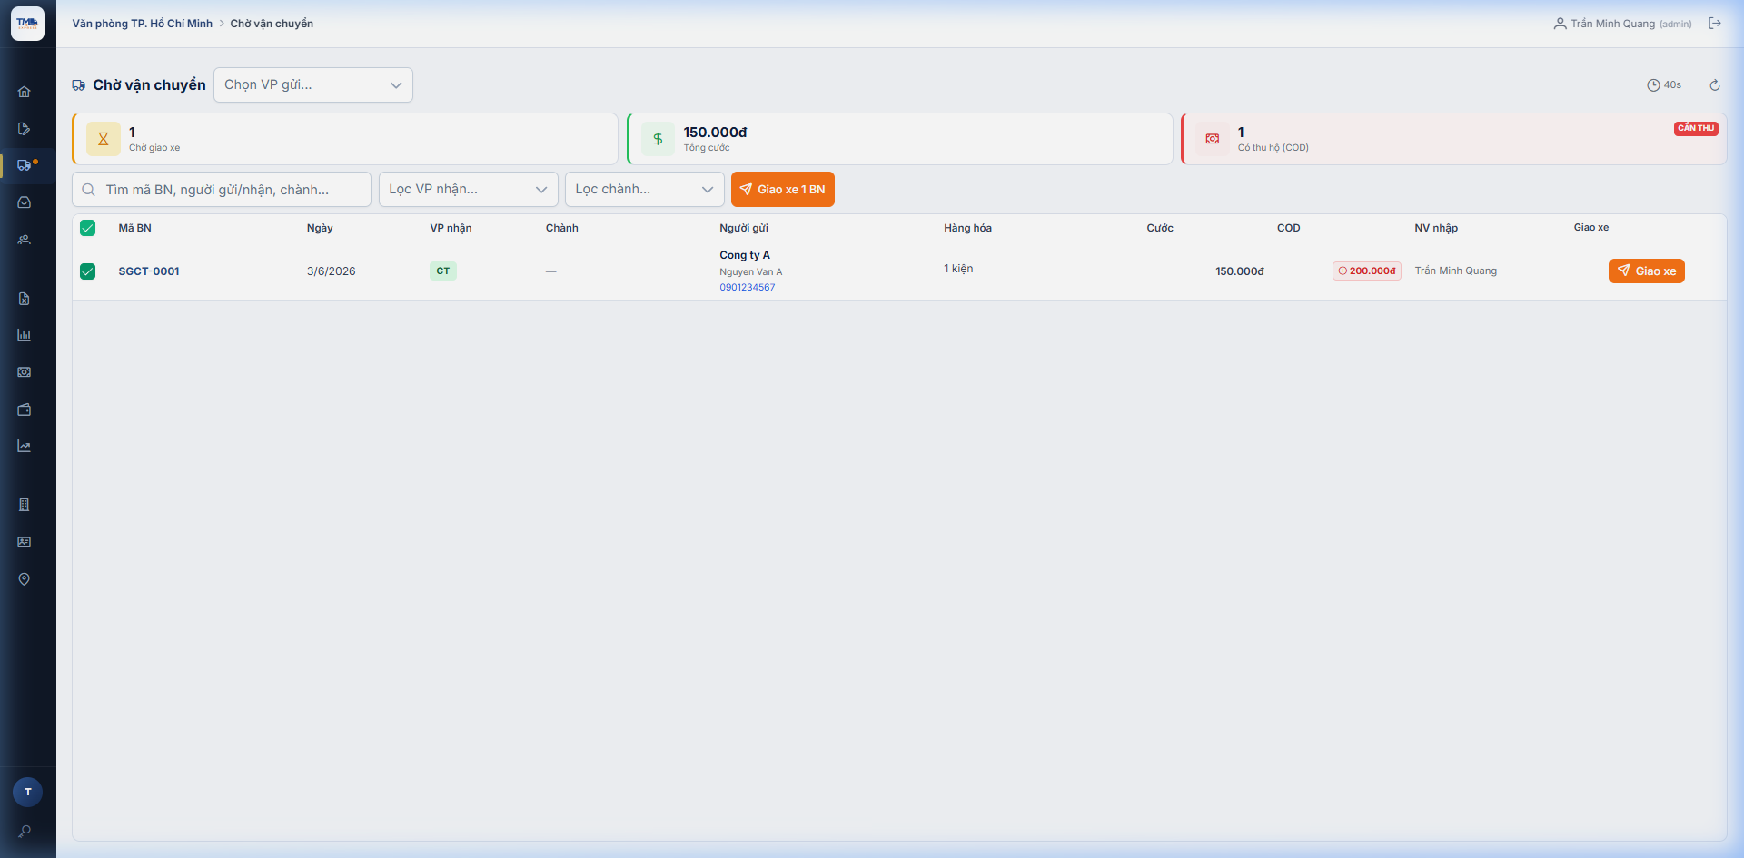The width and height of the screenshot is (1744, 858).
Task: Click the Chờ vận chuyển breadcrumb item
Action: 272,24
